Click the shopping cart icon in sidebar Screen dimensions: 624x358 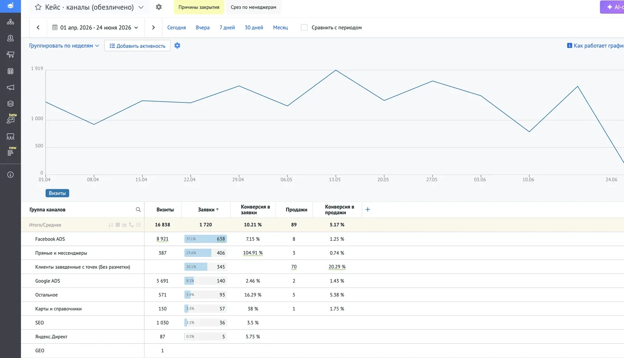point(11,55)
